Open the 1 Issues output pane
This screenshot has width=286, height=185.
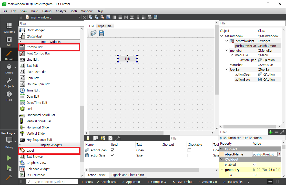point(87,182)
